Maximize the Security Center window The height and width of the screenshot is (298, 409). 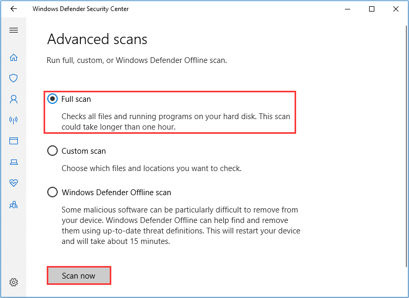pyautogui.click(x=372, y=9)
